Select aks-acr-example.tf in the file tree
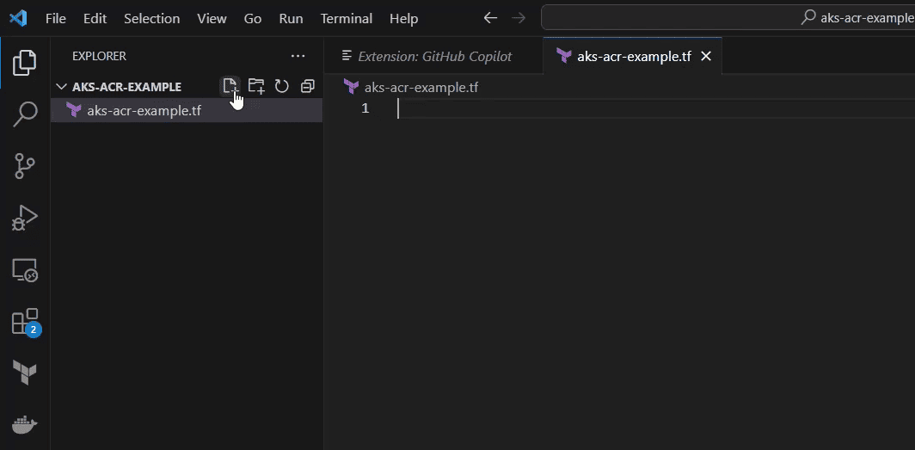The image size is (915, 450). [x=144, y=110]
